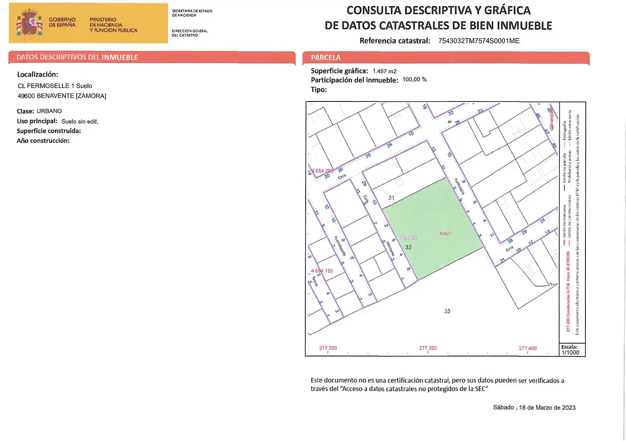Screen dimensions: 626x442
Task: Click "SECRETARÍA DE ESTADO DE HACIENDA" text
Action: 192,13
